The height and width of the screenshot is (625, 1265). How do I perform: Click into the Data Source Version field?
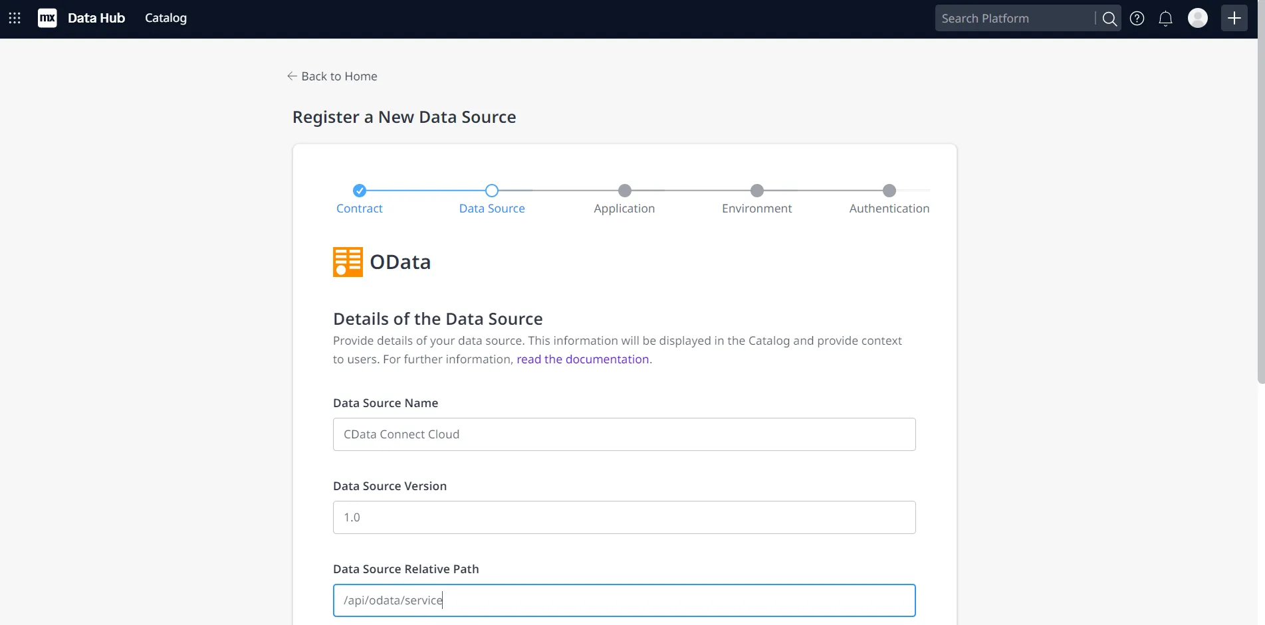click(x=624, y=517)
